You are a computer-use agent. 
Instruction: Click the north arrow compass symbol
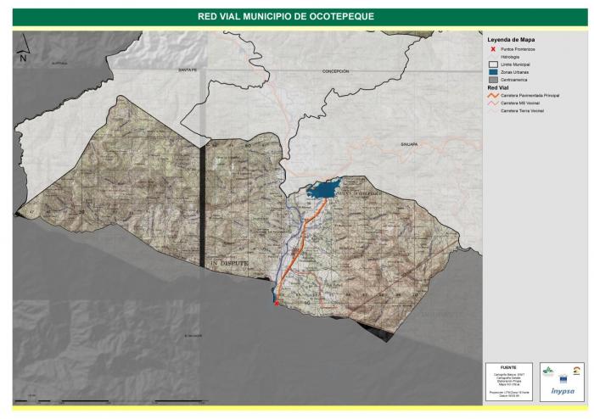point(23,53)
